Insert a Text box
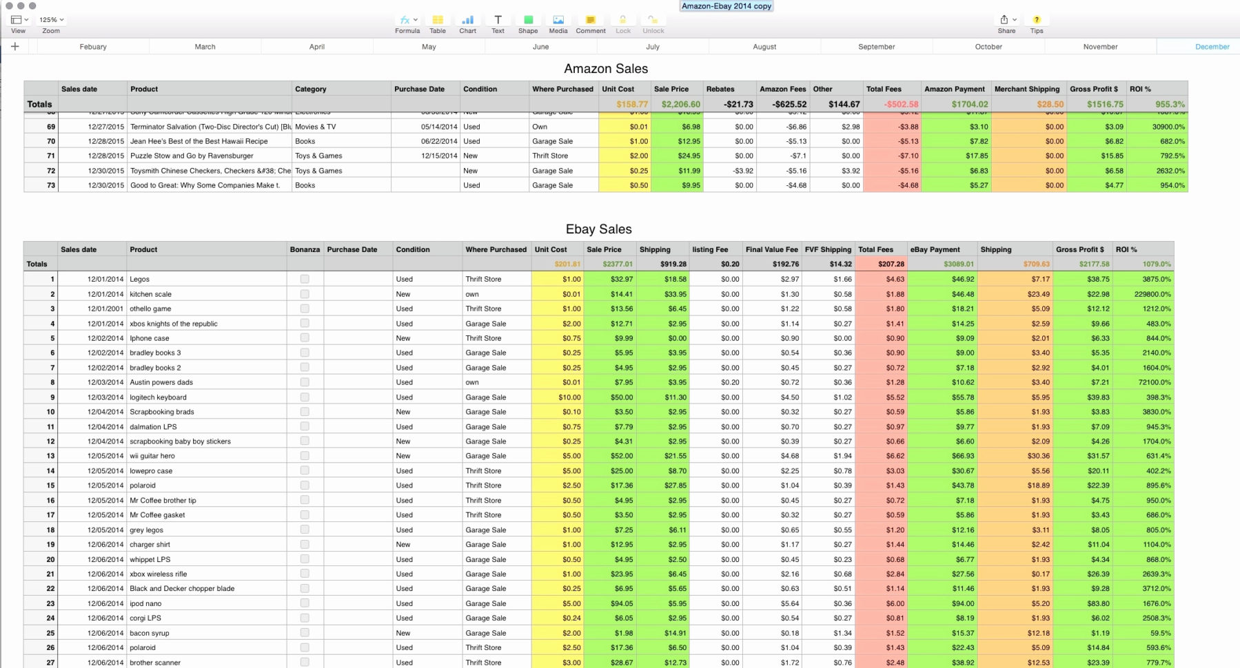Image resolution: width=1240 pixels, height=668 pixels. point(498,21)
